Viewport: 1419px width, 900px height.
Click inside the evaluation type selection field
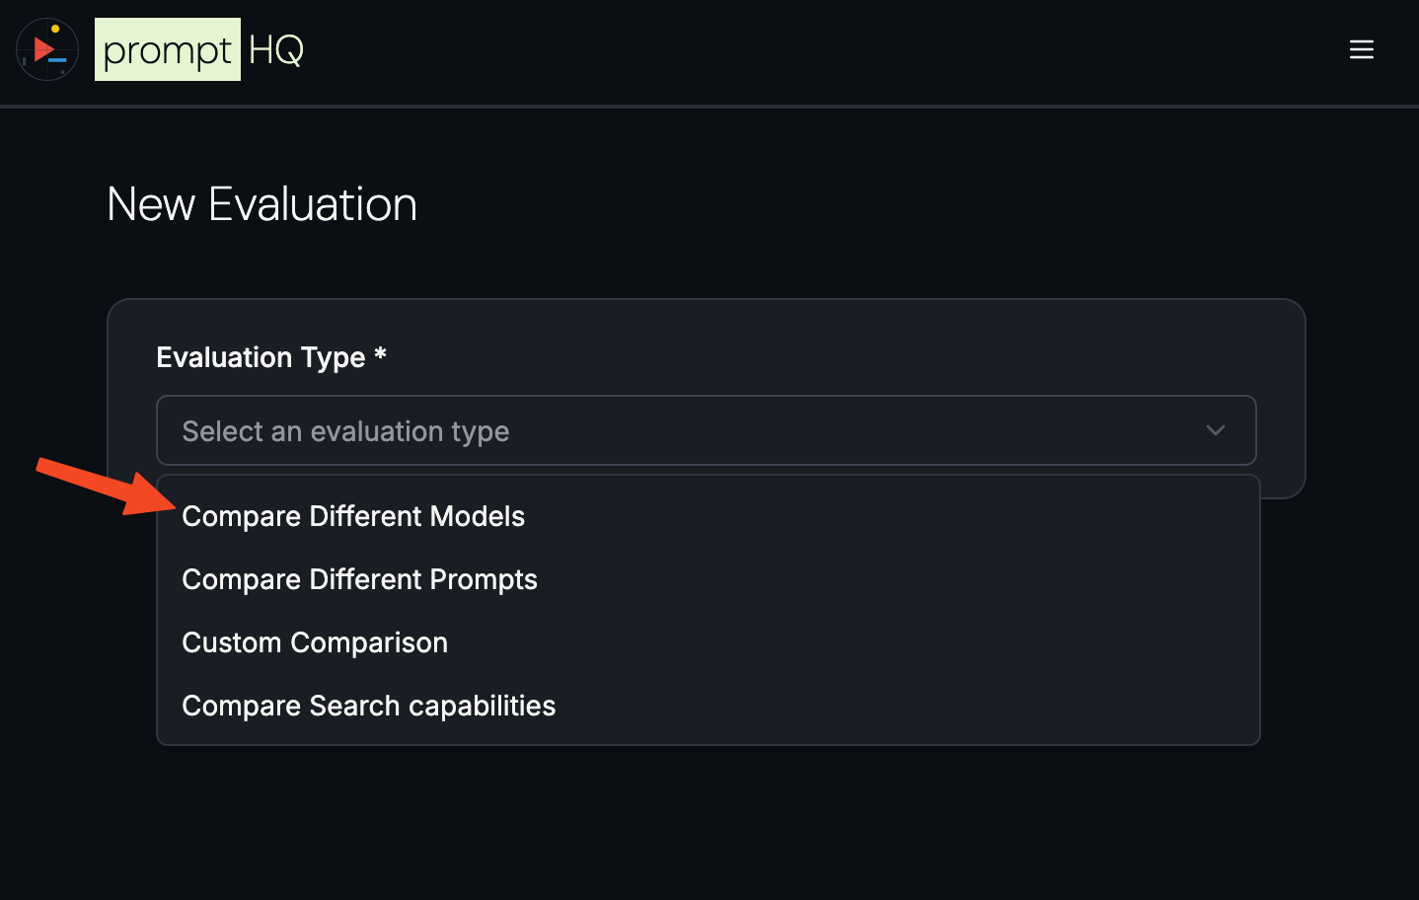[592, 430]
